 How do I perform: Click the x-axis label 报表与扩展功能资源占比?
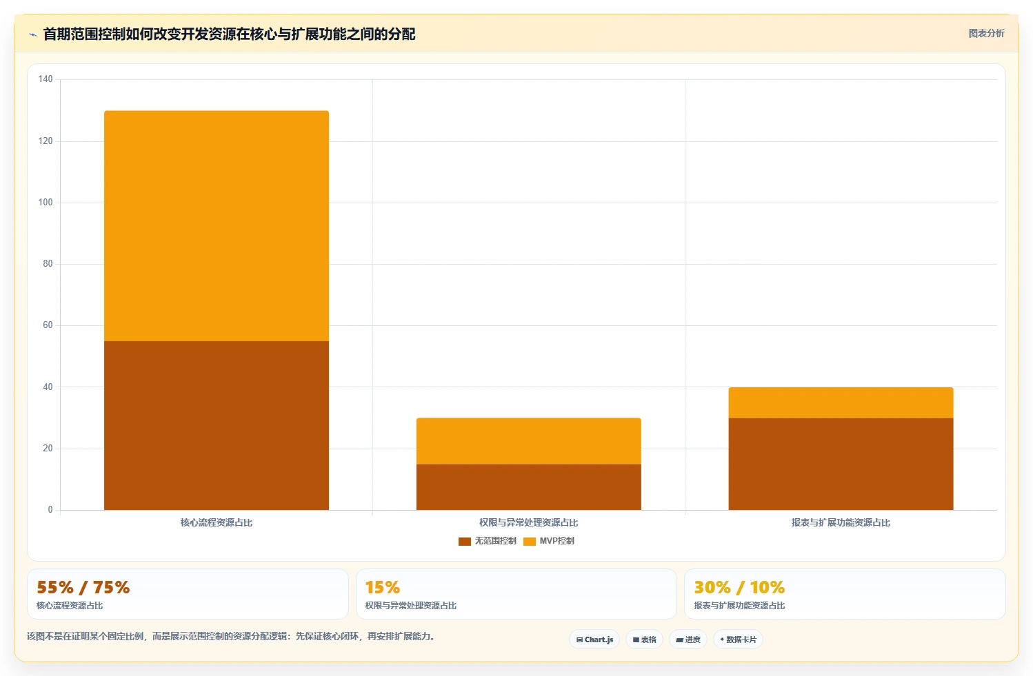[841, 522]
